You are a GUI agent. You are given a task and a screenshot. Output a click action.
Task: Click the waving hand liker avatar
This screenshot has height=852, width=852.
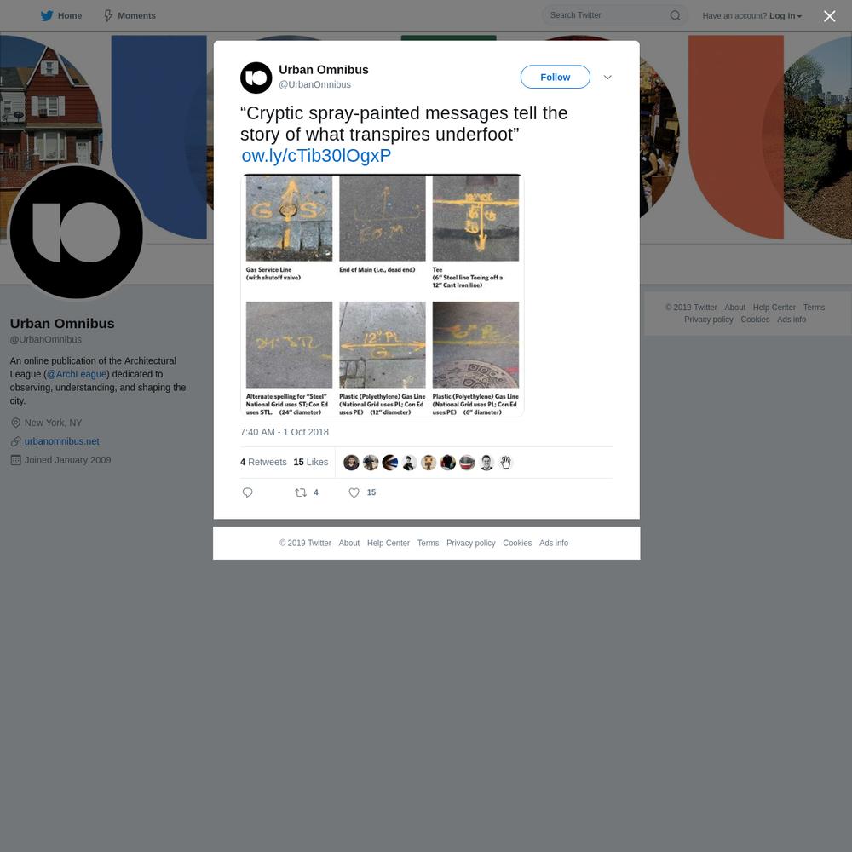(505, 463)
